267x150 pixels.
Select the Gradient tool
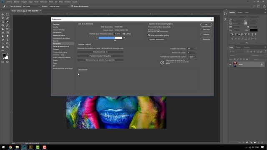point(8,32)
